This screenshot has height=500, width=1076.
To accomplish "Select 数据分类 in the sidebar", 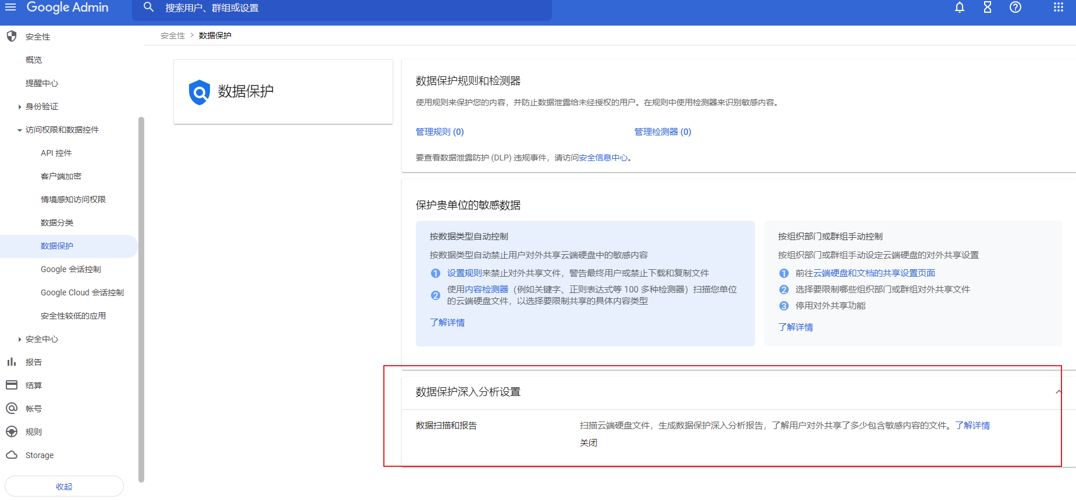I will [x=57, y=223].
